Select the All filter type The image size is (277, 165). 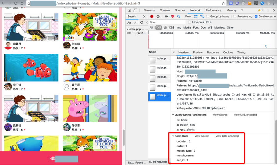point(151,28)
